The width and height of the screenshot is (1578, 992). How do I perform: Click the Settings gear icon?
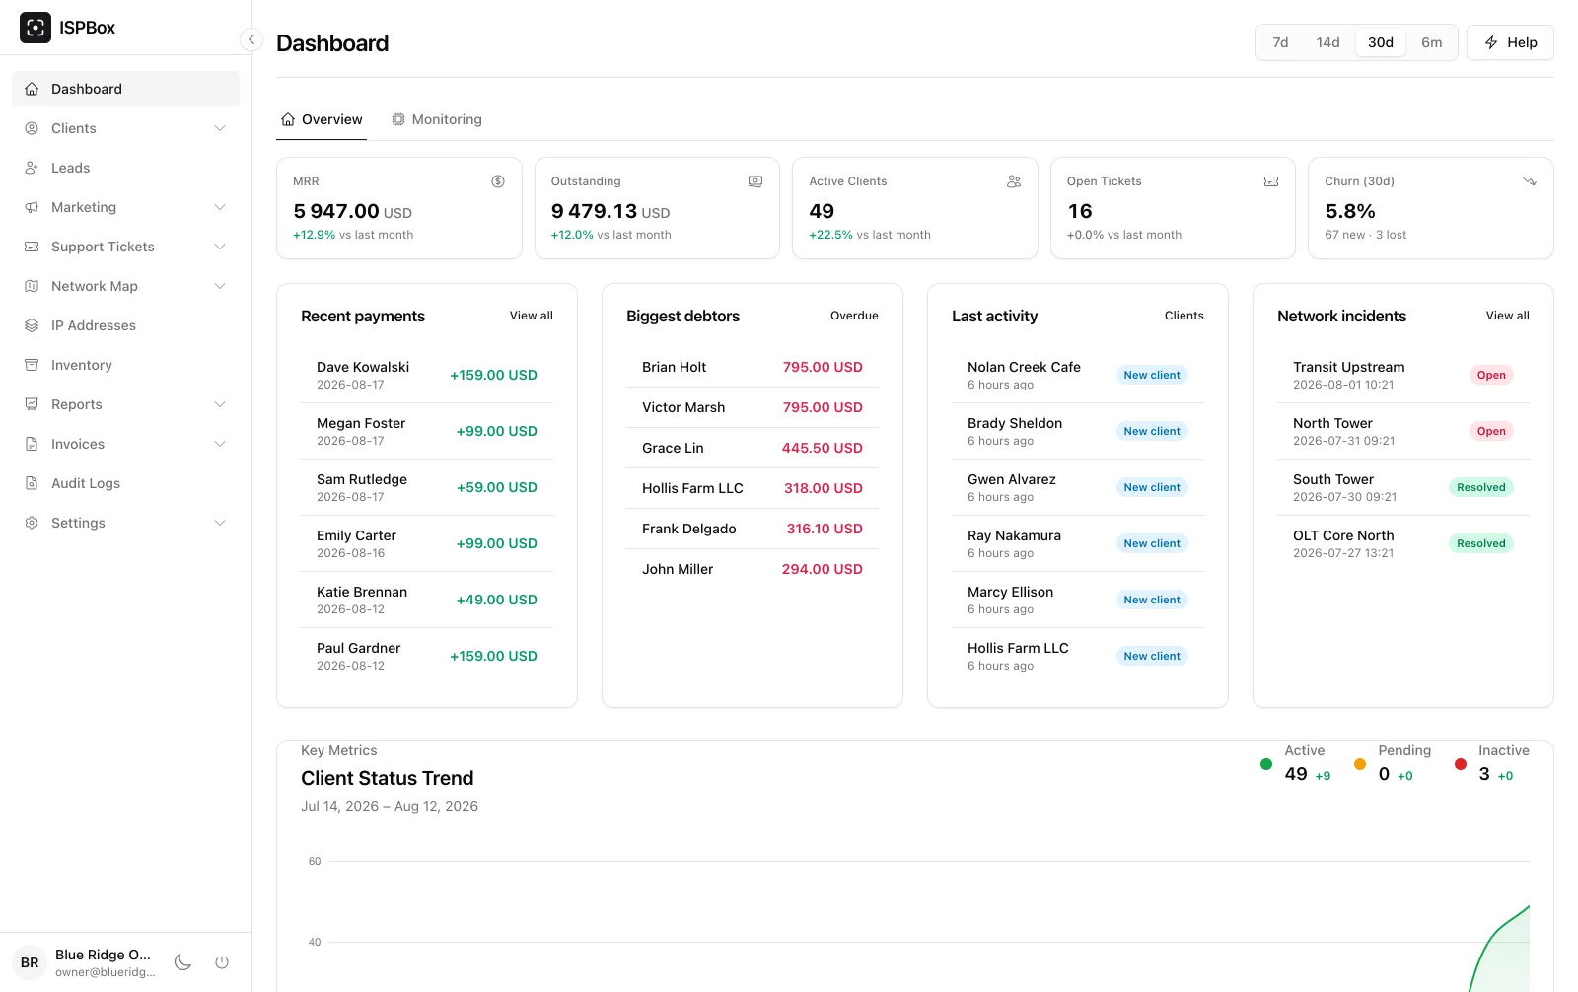pyautogui.click(x=32, y=523)
